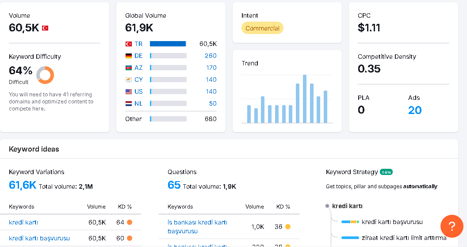
Task: Click the Global Volume value 61,9K
Action: (x=139, y=28)
